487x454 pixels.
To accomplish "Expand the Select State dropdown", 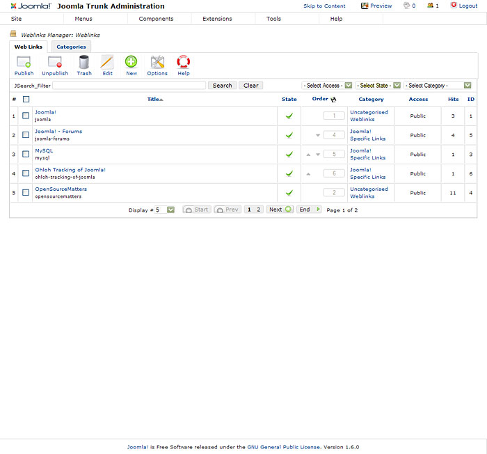I will click(378, 86).
